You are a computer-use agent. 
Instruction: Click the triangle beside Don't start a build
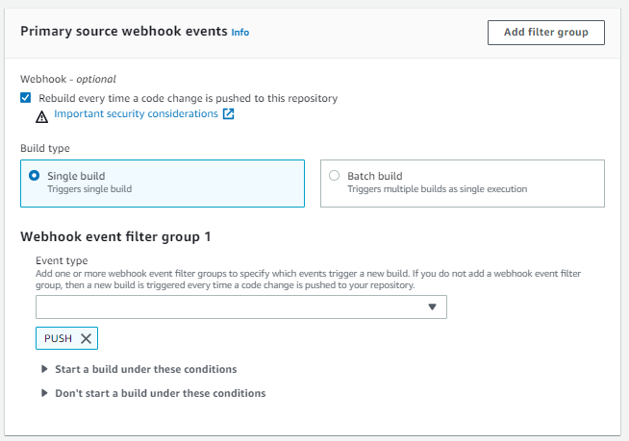pyautogui.click(x=44, y=393)
